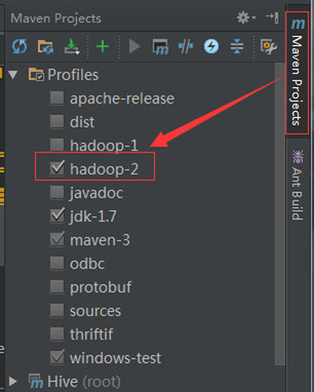Image resolution: width=314 pixels, height=392 pixels.
Task: Add a Maven project with the plus icon
Action: click(x=102, y=46)
